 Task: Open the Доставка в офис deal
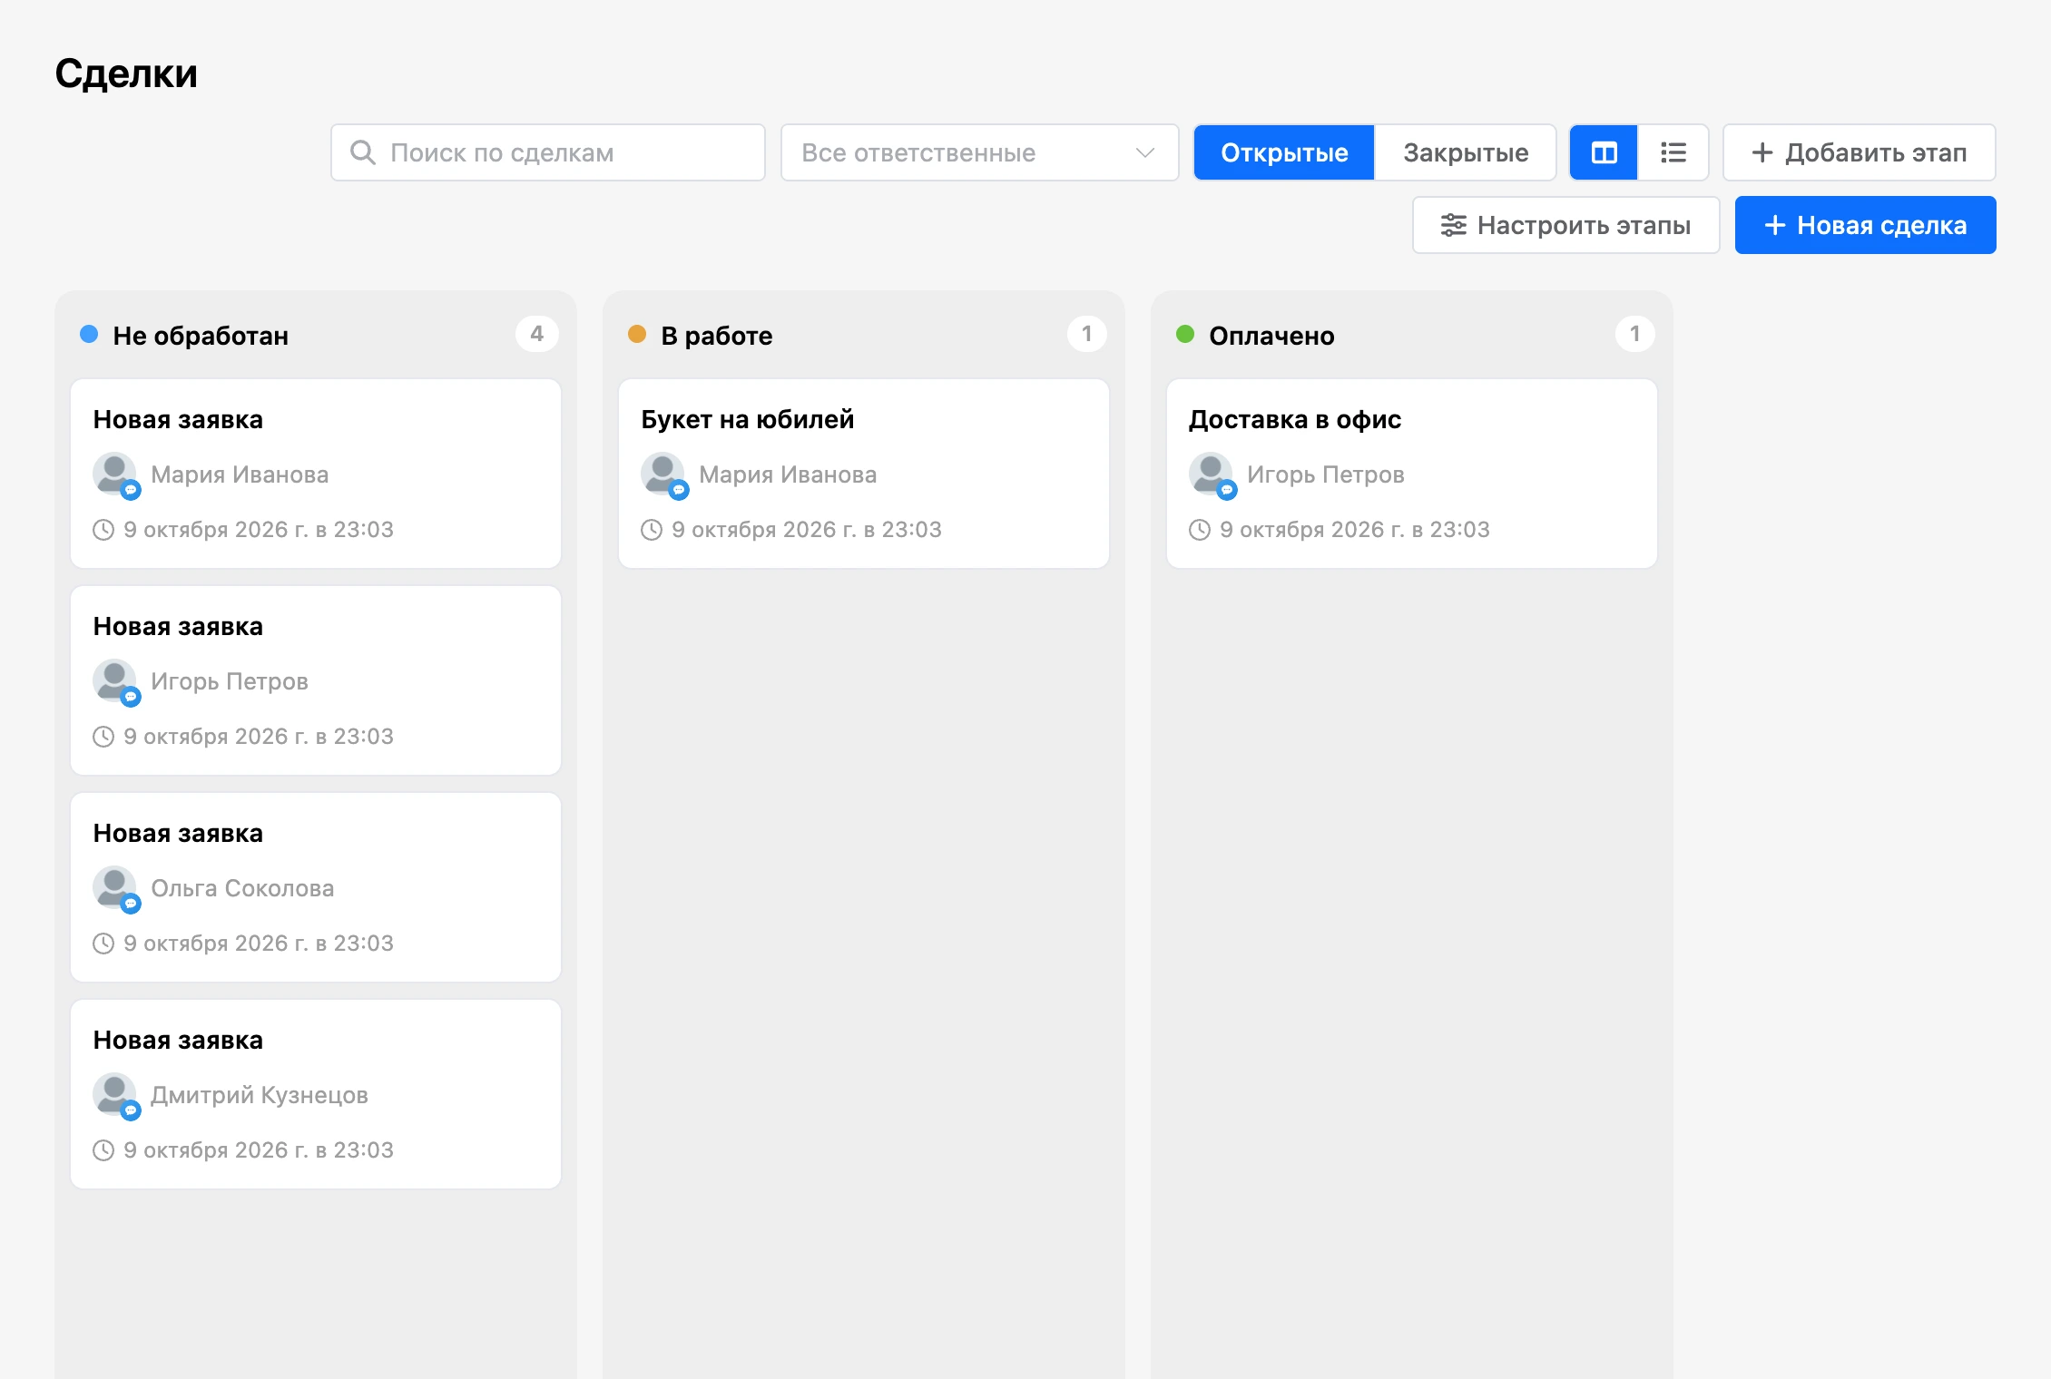1412,474
